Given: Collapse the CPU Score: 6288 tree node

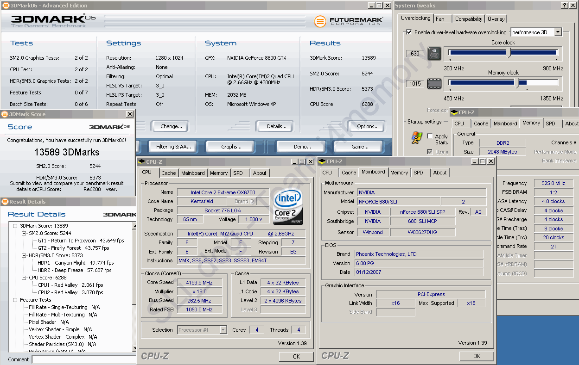Looking at the screenshot, I should coord(24,278).
